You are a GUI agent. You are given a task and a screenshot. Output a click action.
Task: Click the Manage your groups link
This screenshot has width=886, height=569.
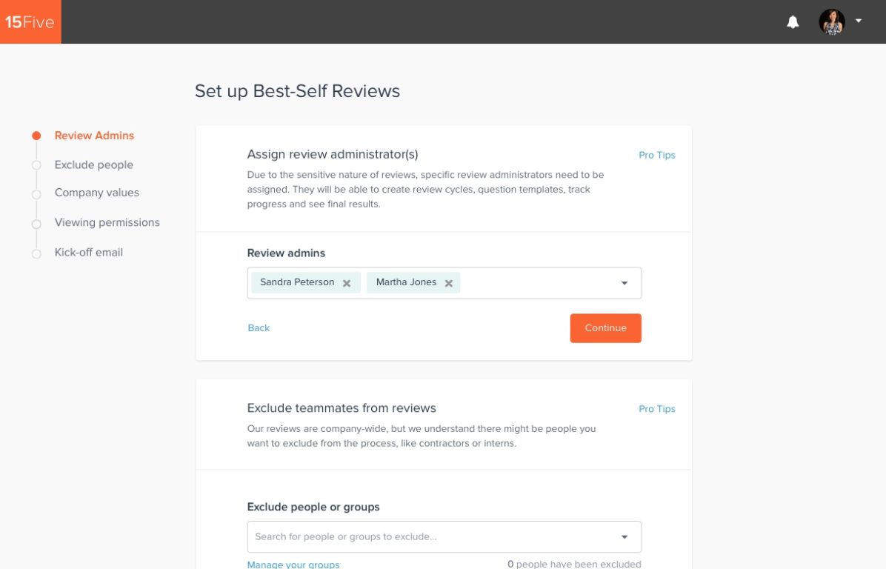(293, 565)
